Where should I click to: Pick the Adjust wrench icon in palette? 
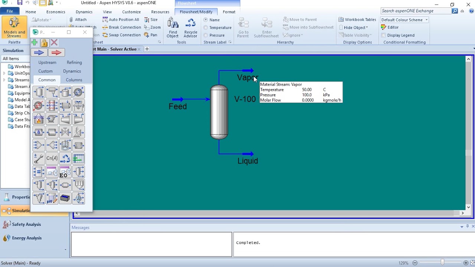click(x=39, y=159)
